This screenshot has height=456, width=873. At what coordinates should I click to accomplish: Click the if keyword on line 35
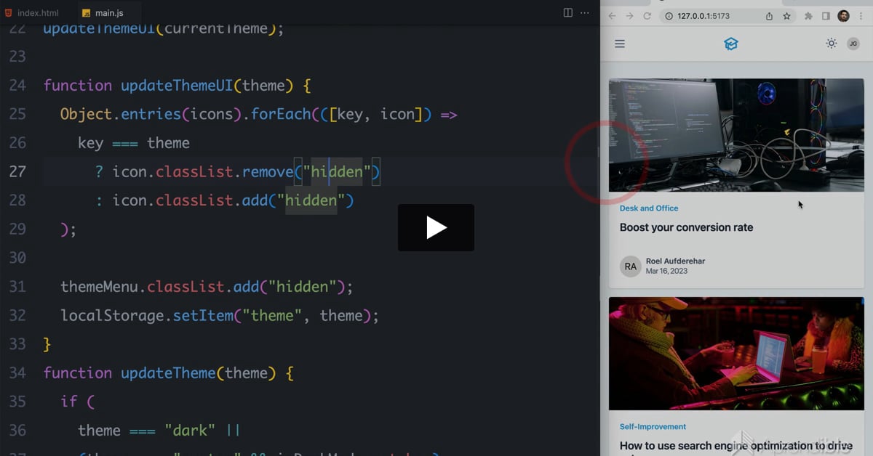pyautogui.click(x=69, y=402)
